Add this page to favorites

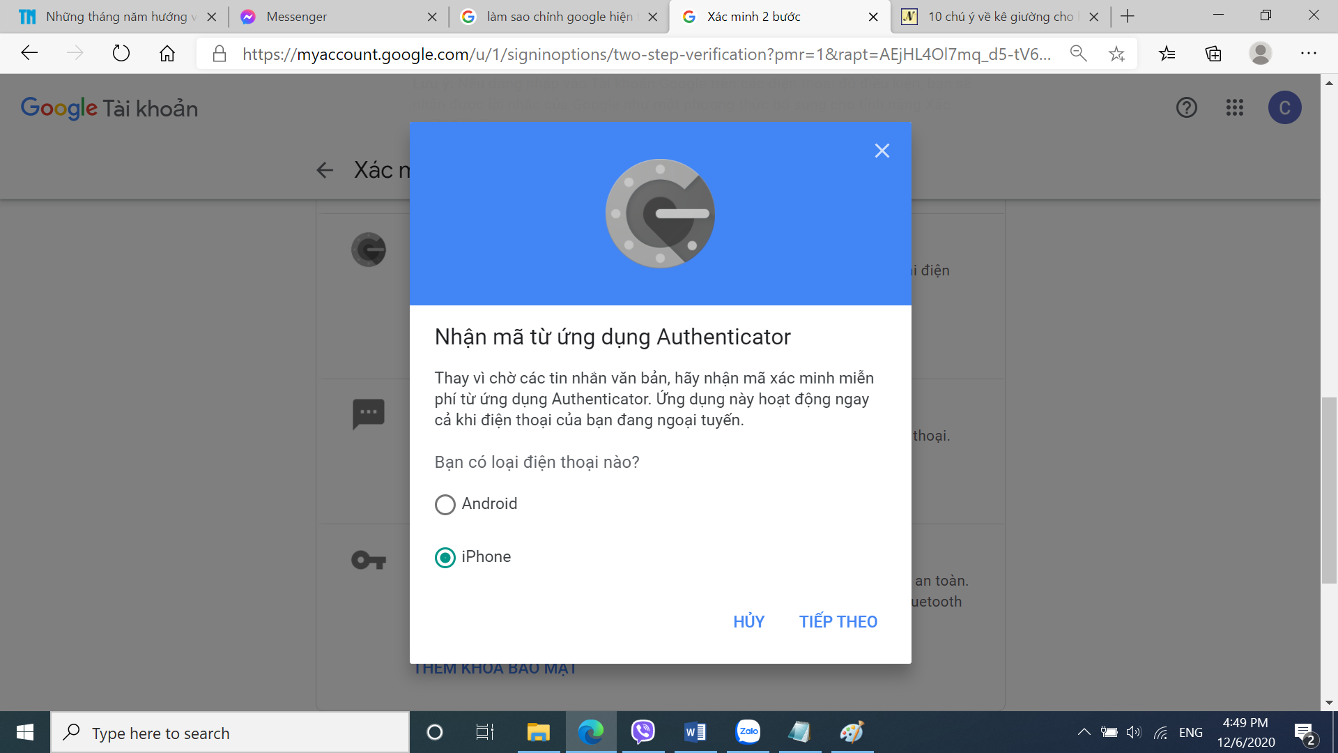point(1116,54)
